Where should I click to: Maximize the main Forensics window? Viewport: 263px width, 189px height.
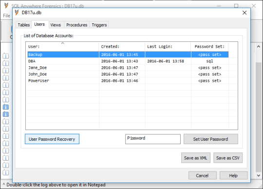coord(236,6)
